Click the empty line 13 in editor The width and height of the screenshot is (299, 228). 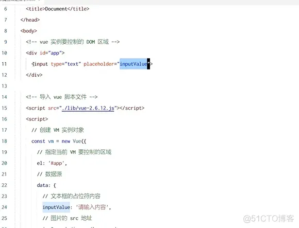click(x=153, y=86)
